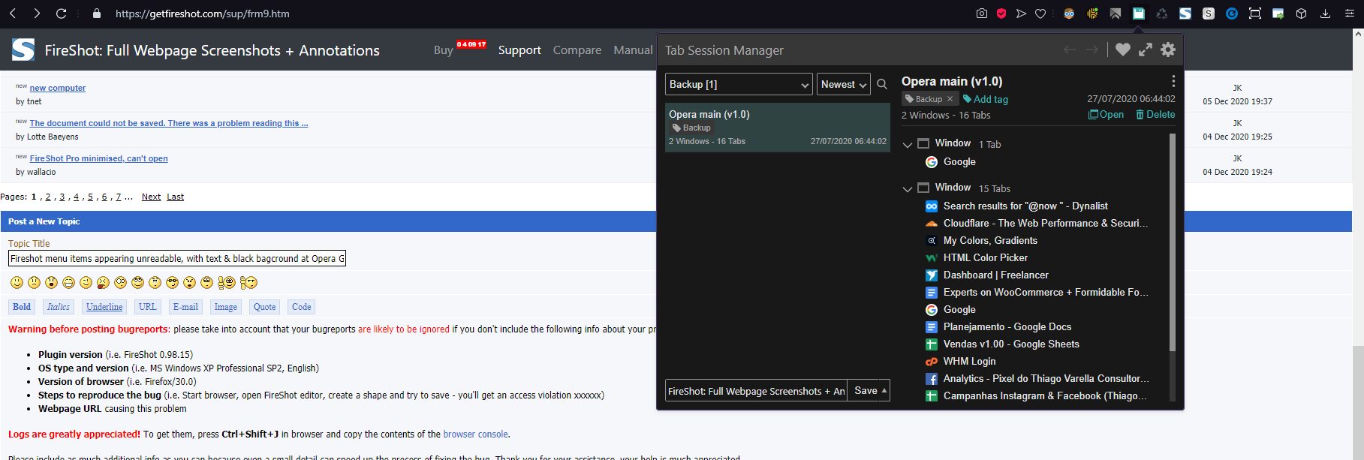Click the blue circular C extension icon
1364x460 pixels.
click(1232, 14)
